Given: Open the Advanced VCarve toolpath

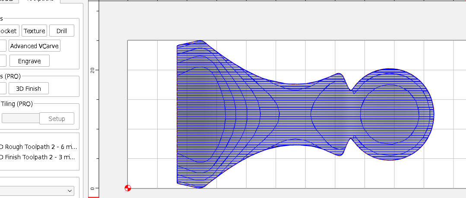Looking at the screenshot, I should [34, 46].
